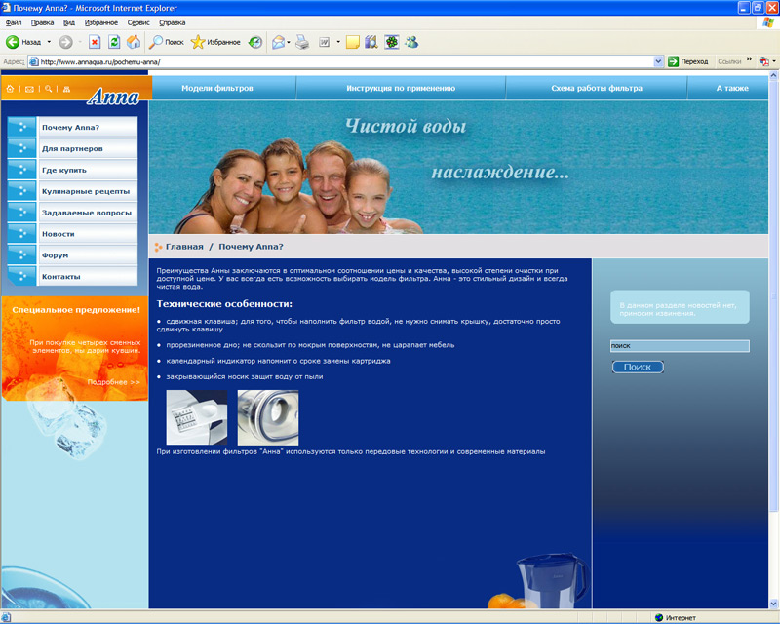Open the calendar indicator thumbnail image
The width and height of the screenshot is (780, 624).
(x=197, y=417)
